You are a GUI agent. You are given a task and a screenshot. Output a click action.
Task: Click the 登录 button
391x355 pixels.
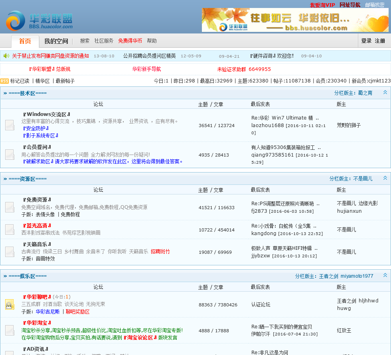pyautogui.click(x=366, y=41)
